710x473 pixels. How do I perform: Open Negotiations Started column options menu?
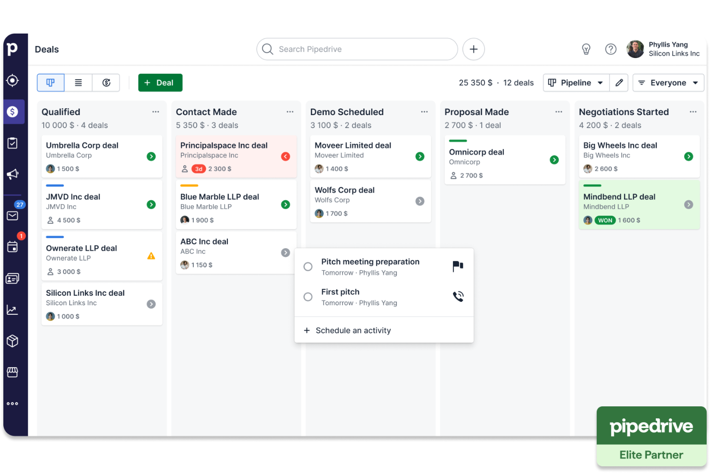point(693,112)
